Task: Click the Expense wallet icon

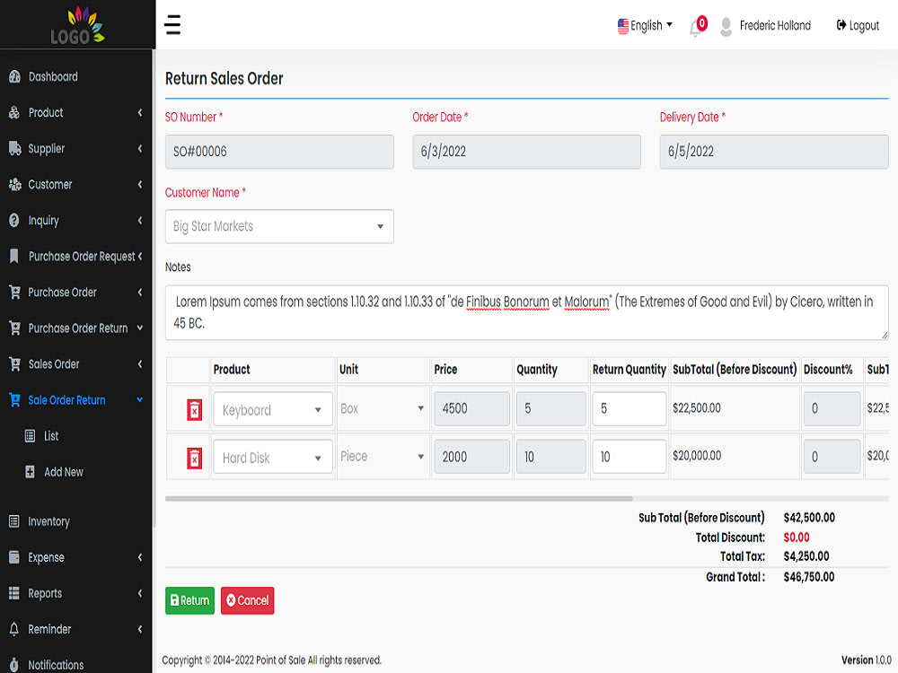Action: coord(14,557)
